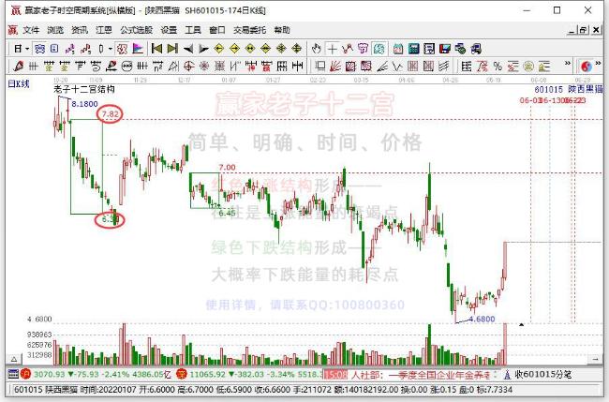Open the 江恩 menu
The image size is (609, 402).
click(x=104, y=30)
